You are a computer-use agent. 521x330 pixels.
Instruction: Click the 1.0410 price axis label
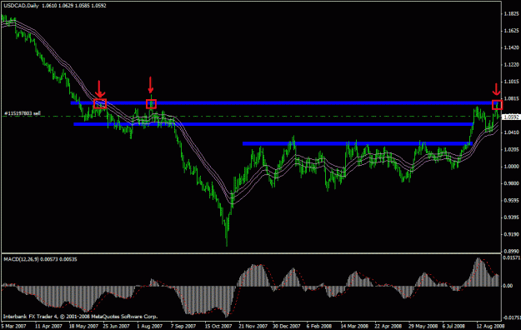tap(511, 132)
